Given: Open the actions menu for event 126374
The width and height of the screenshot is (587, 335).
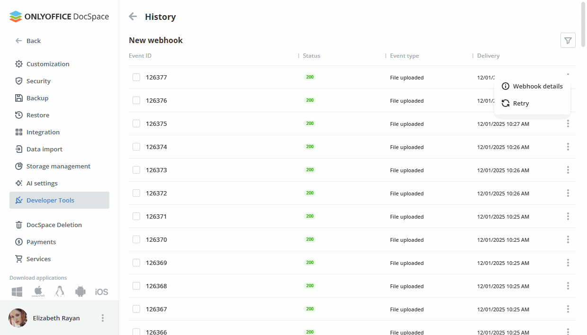Looking at the screenshot, I should pyautogui.click(x=568, y=147).
